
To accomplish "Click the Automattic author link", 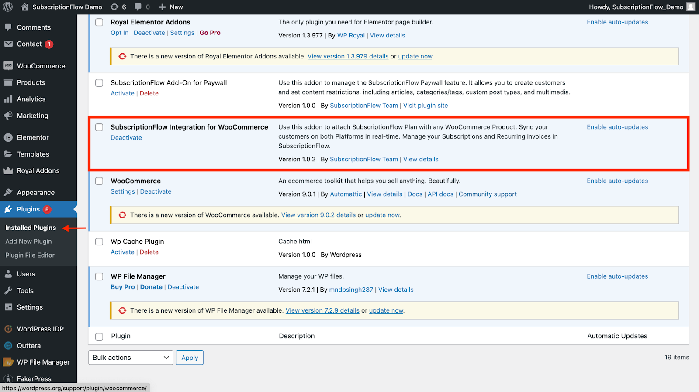I will click(x=346, y=194).
